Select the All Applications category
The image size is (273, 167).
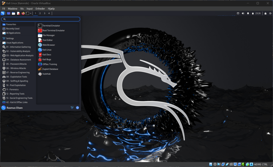click(13, 33)
